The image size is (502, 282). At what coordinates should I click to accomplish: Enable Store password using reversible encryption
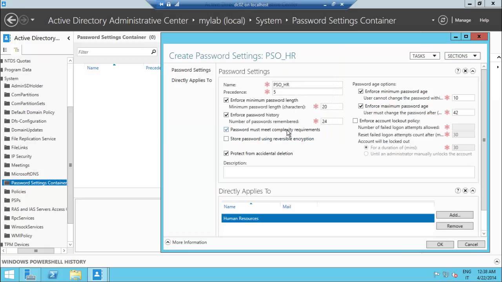(226, 139)
